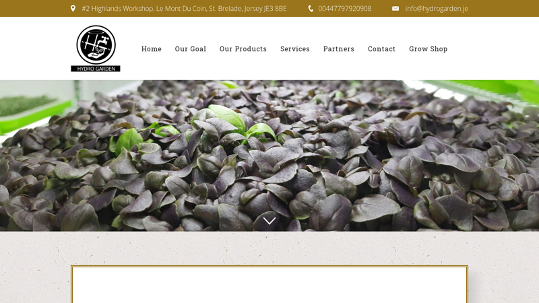Click the phone handset icon
Screen dimensions: 539x303
pos(311,9)
